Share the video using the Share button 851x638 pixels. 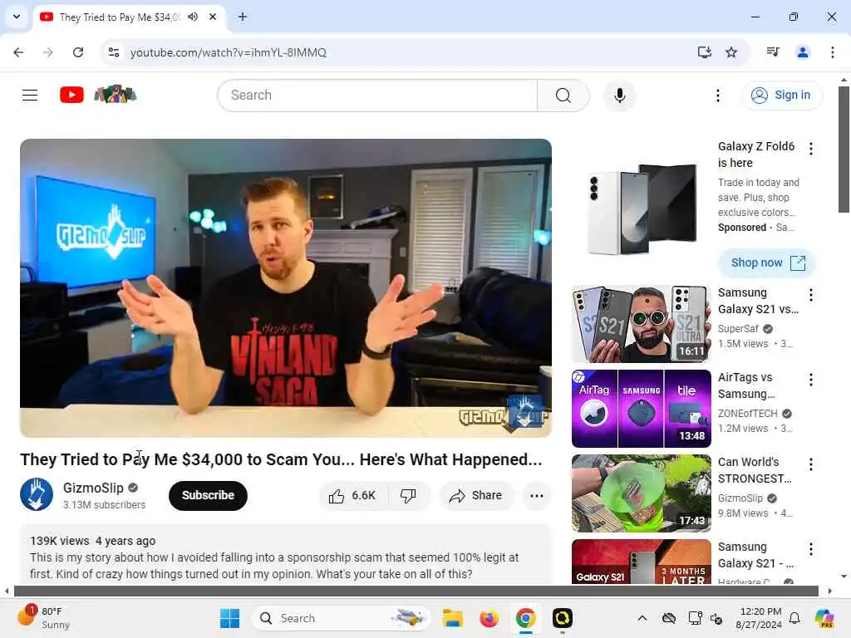pos(476,495)
